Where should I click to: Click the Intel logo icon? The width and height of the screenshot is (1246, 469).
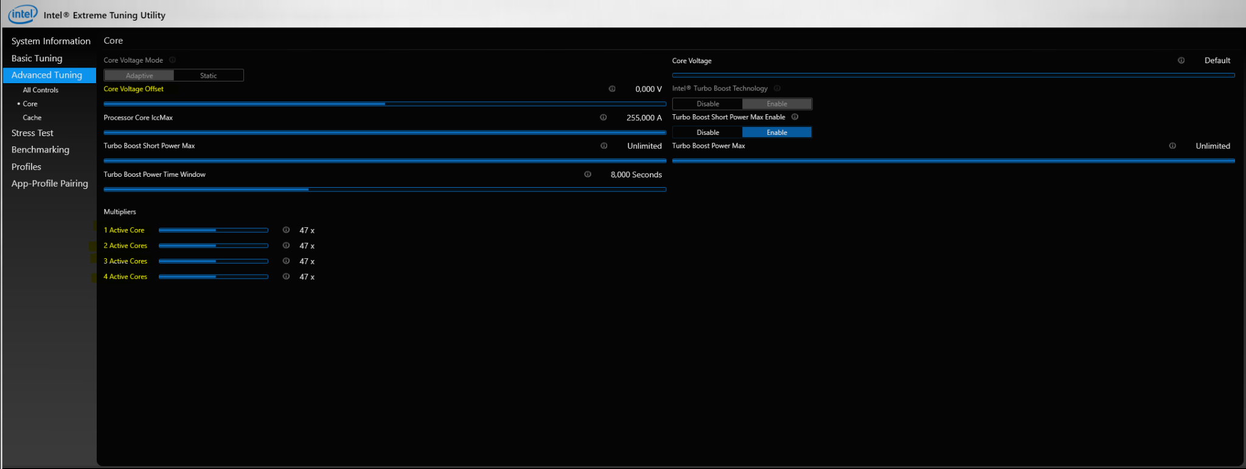[23, 14]
